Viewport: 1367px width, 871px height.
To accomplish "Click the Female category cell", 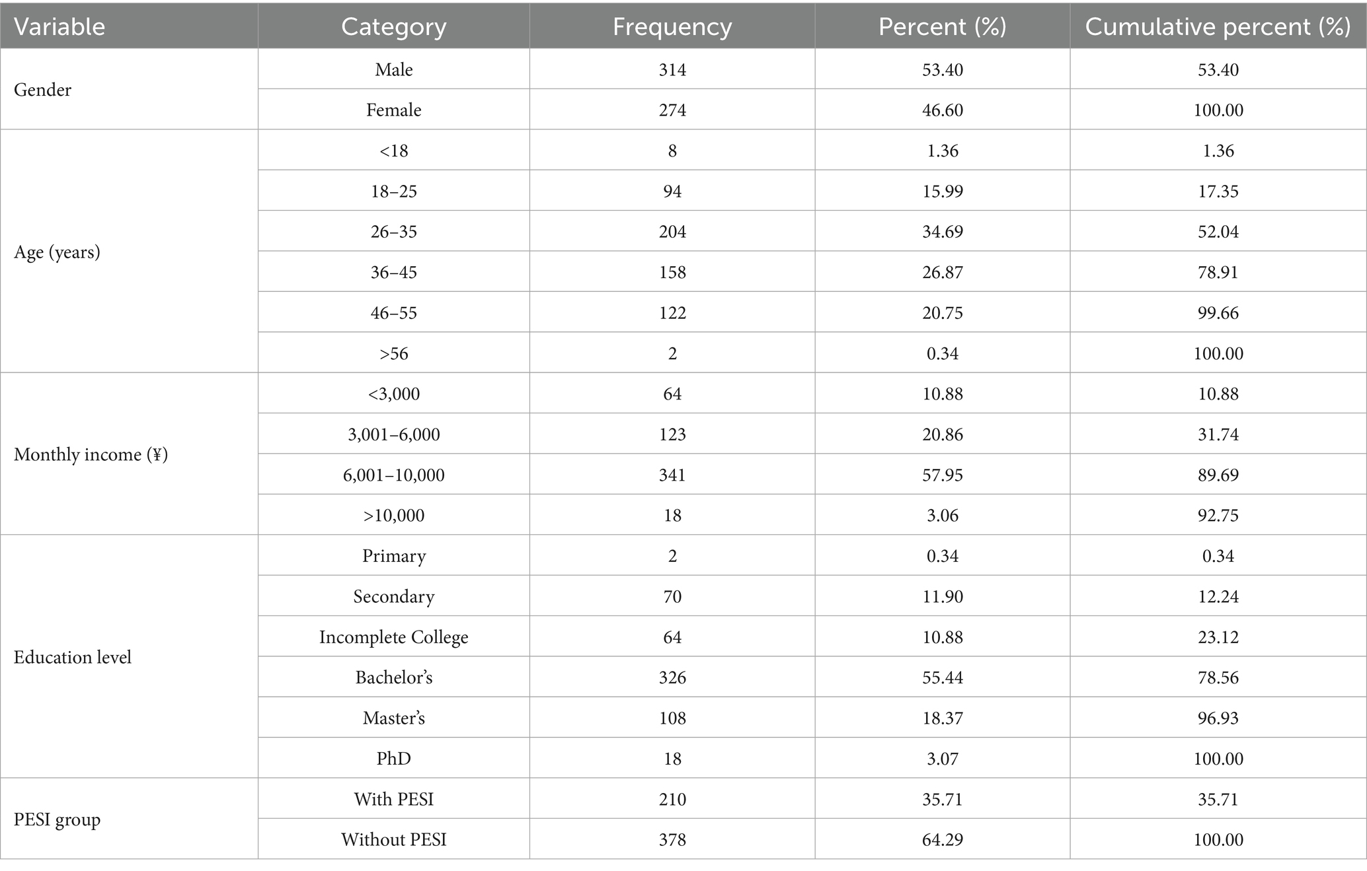I will pos(393,110).
